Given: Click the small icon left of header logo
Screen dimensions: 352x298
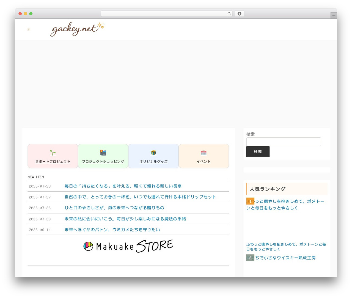Looking at the screenshot, I should (x=29, y=29).
